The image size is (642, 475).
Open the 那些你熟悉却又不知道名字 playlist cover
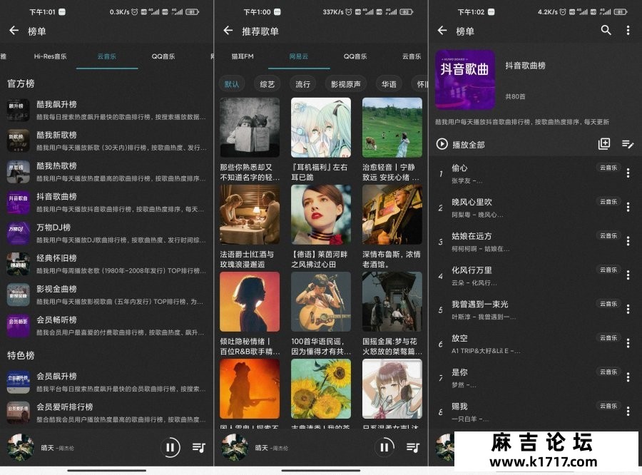(x=250, y=128)
